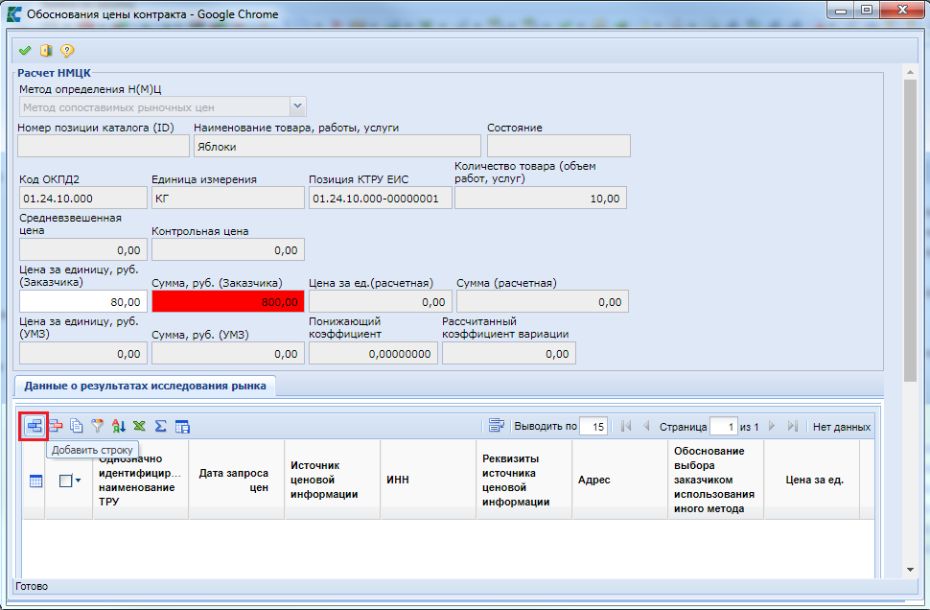The image size is (930, 610).
Task: Expand the Метод определения Н(М)Ц dropdown
Action: coord(298,107)
